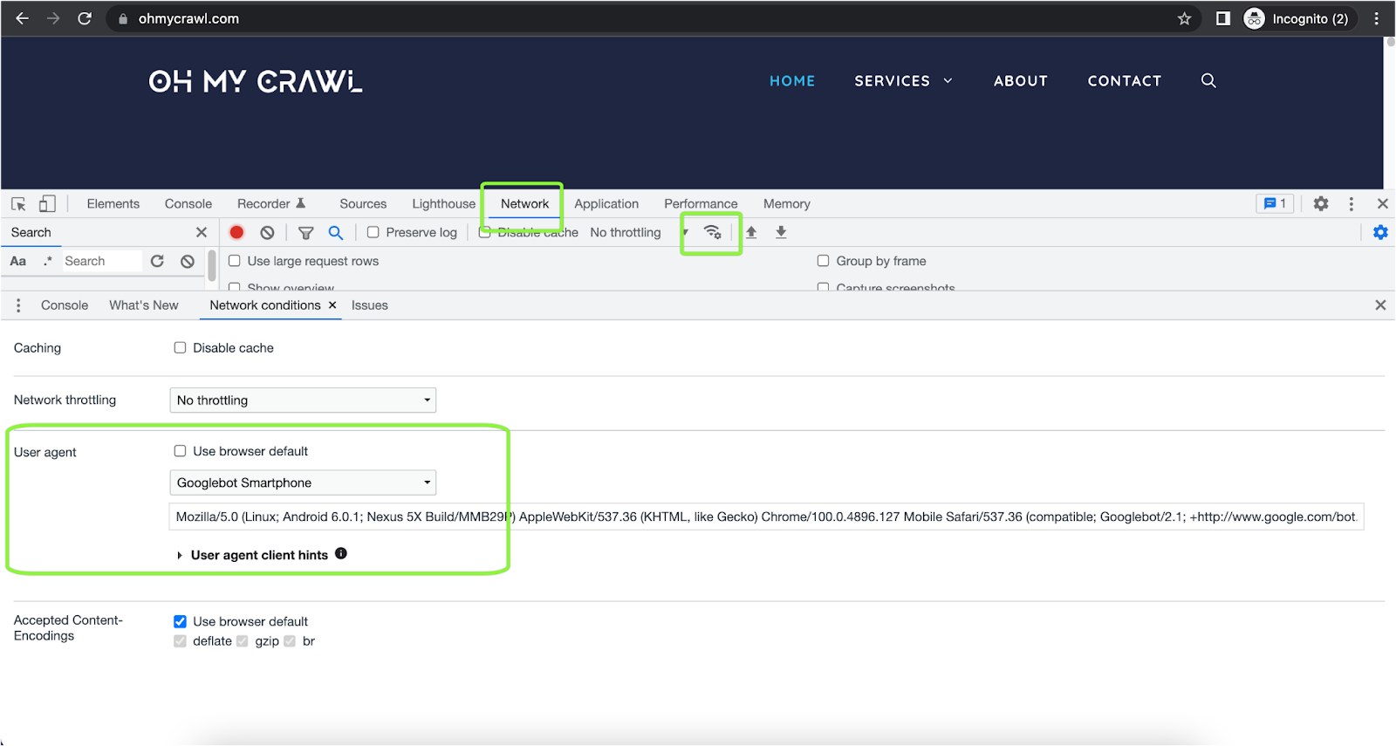Close the Network conditions tab

(x=332, y=305)
